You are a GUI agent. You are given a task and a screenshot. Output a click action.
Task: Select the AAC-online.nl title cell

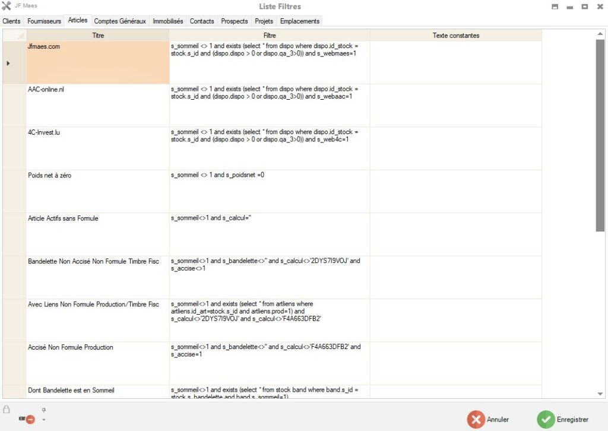coord(97,105)
